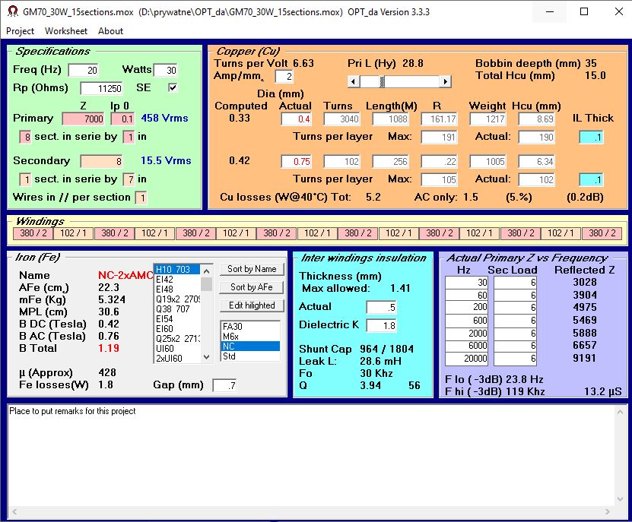Click the Sec Load field for 2000 Hz row

coord(515,334)
